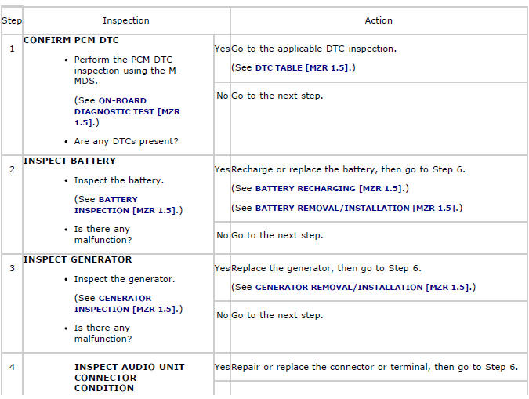Click the Step column header

(x=12, y=20)
